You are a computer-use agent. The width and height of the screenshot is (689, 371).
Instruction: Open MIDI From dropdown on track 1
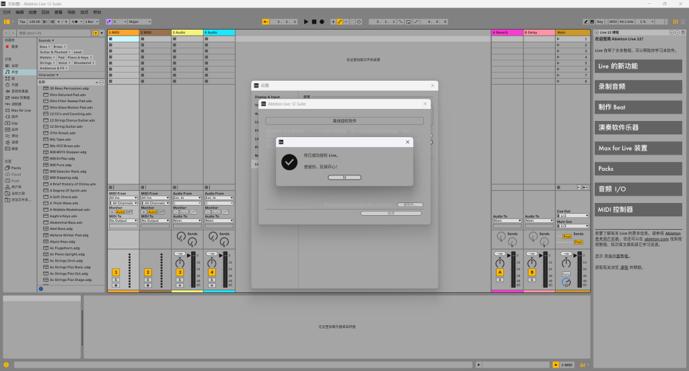[124, 198]
